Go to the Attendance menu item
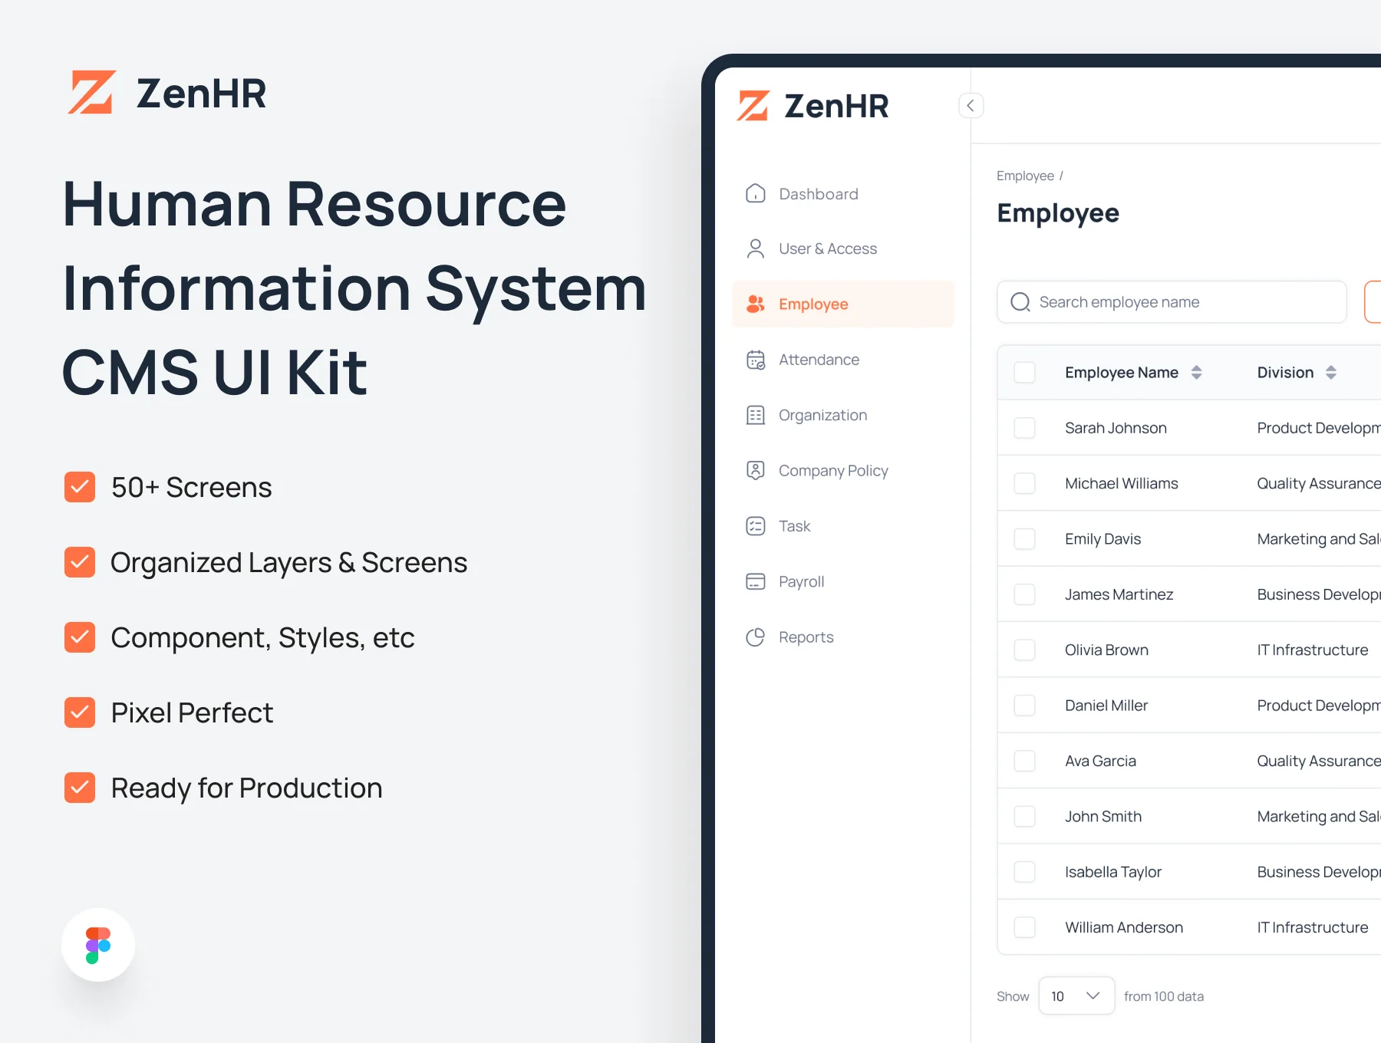The image size is (1381, 1043). (843, 360)
